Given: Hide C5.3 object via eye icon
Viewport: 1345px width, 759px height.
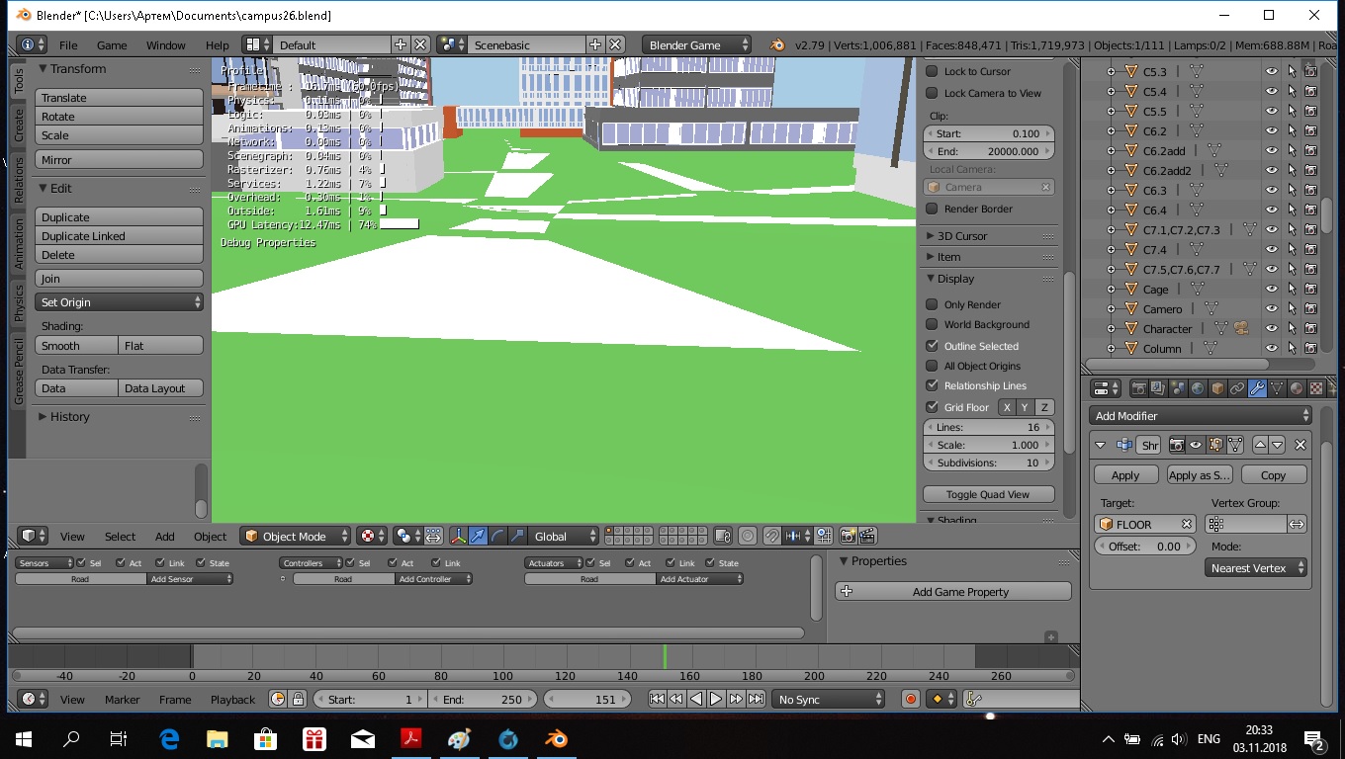Looking at the screenshot, I should click(1272, 71).
